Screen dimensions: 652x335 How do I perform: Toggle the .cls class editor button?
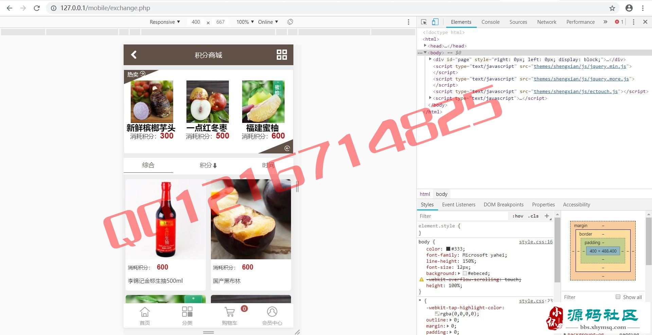click(533, 216)
